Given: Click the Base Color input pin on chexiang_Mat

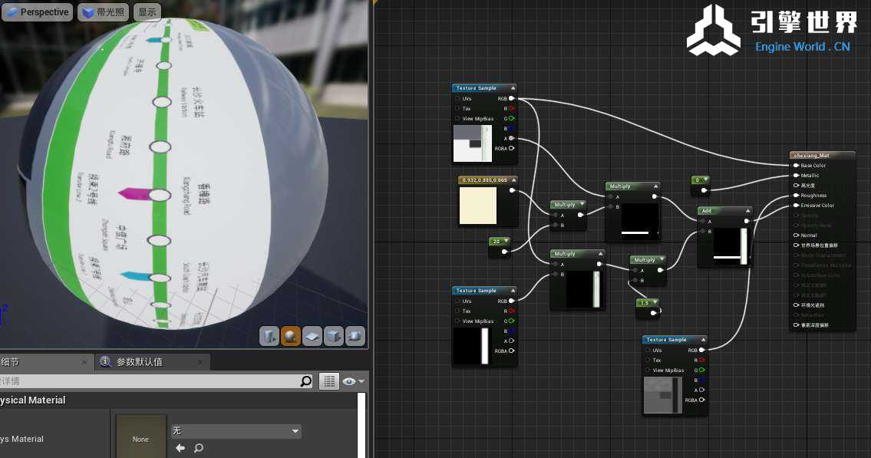Looking at the screenshot, I should (795, 165).
